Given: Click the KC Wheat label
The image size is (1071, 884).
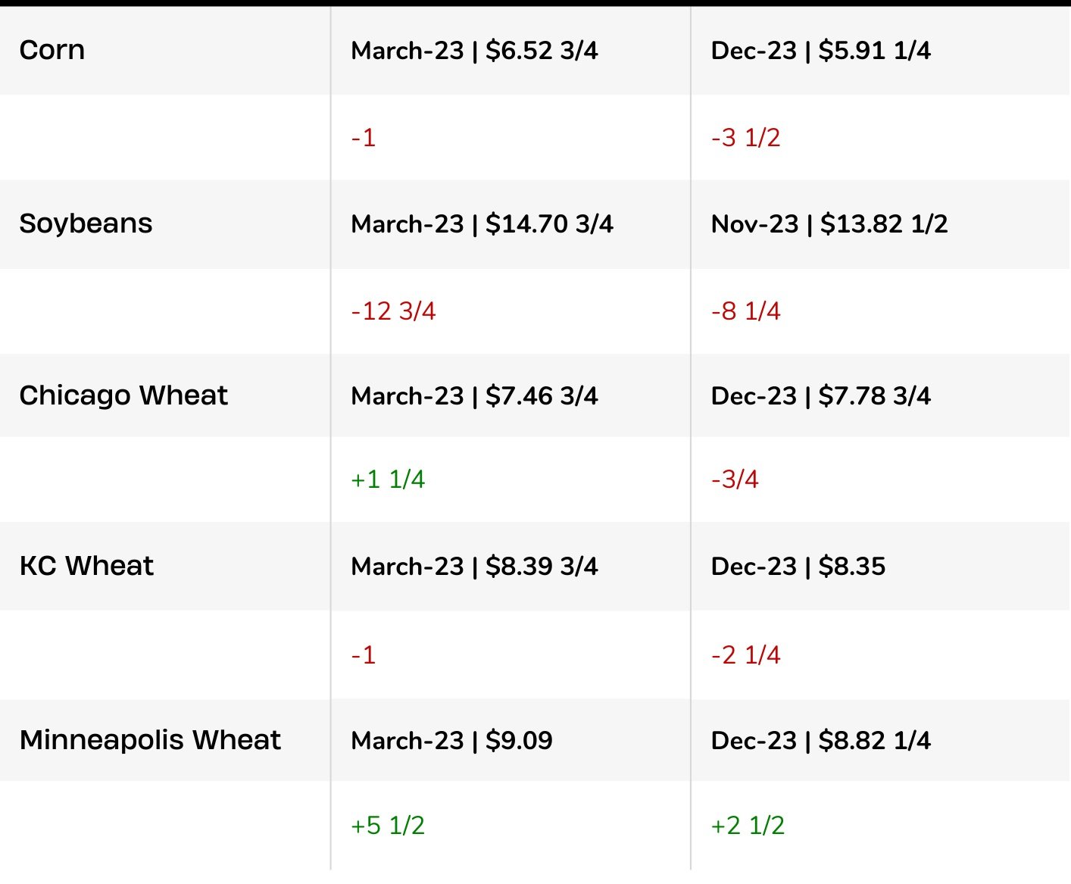Looking at the screenshot, I should click(x=87, y=566).
